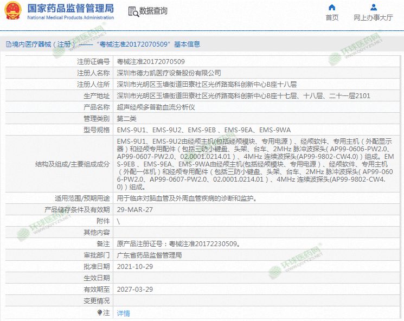Viewport: 404px width, 321px height.
Task: Click the house icon above 首页
Action: coord(332,7)
